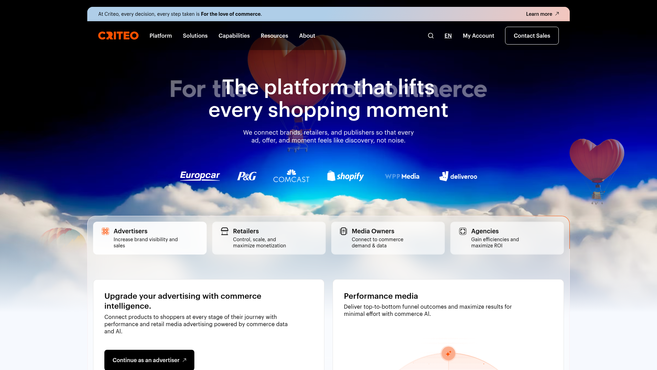This screenshot has width=657, height=370.
Task: Click the Agencies focus icon
Action: point(462,231)
